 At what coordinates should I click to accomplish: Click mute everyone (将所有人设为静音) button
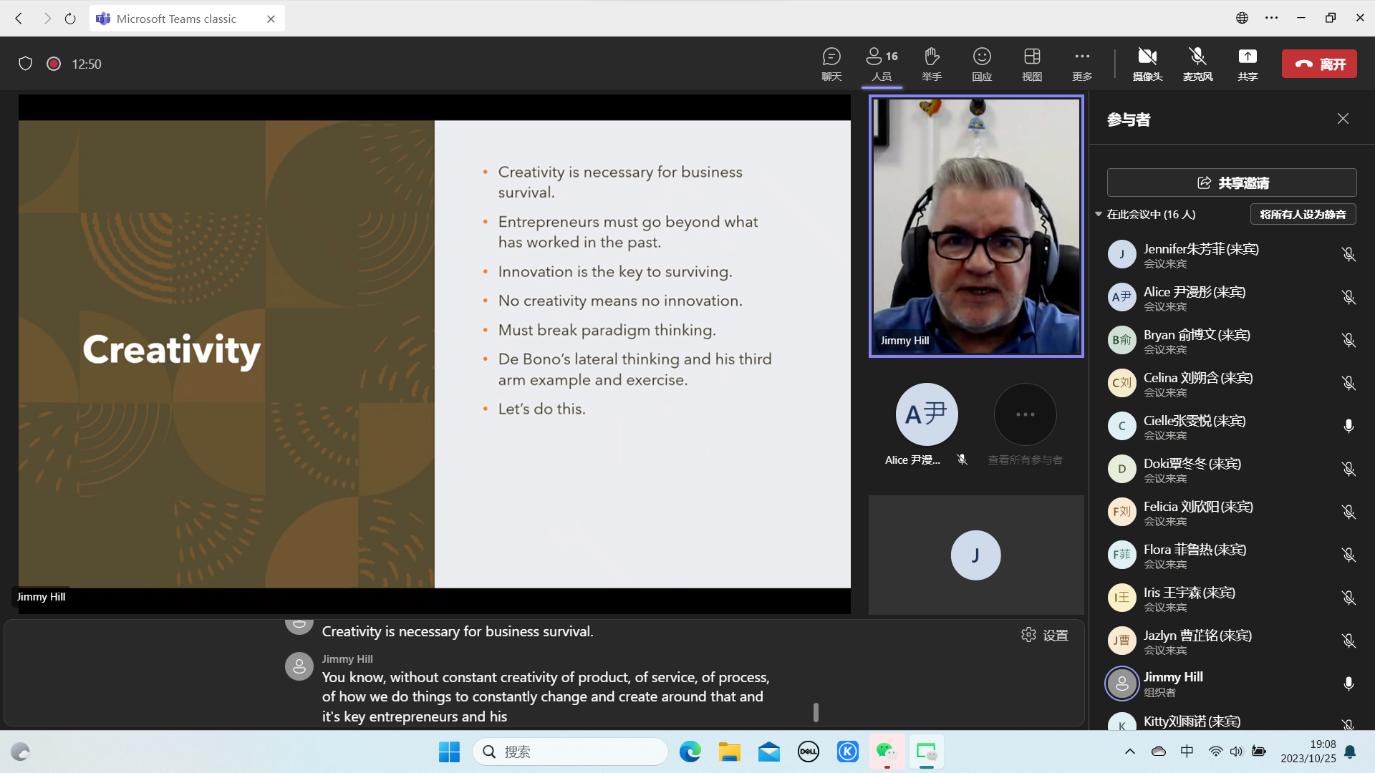click(x=1302, y=214)
